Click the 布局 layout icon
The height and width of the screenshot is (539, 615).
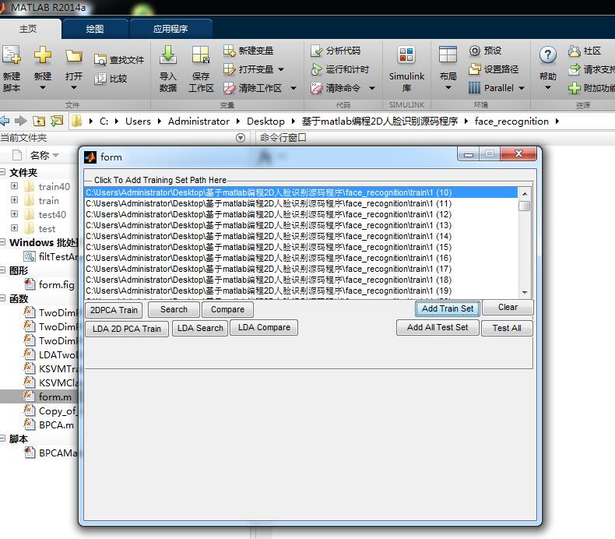(x=448, y=55)
